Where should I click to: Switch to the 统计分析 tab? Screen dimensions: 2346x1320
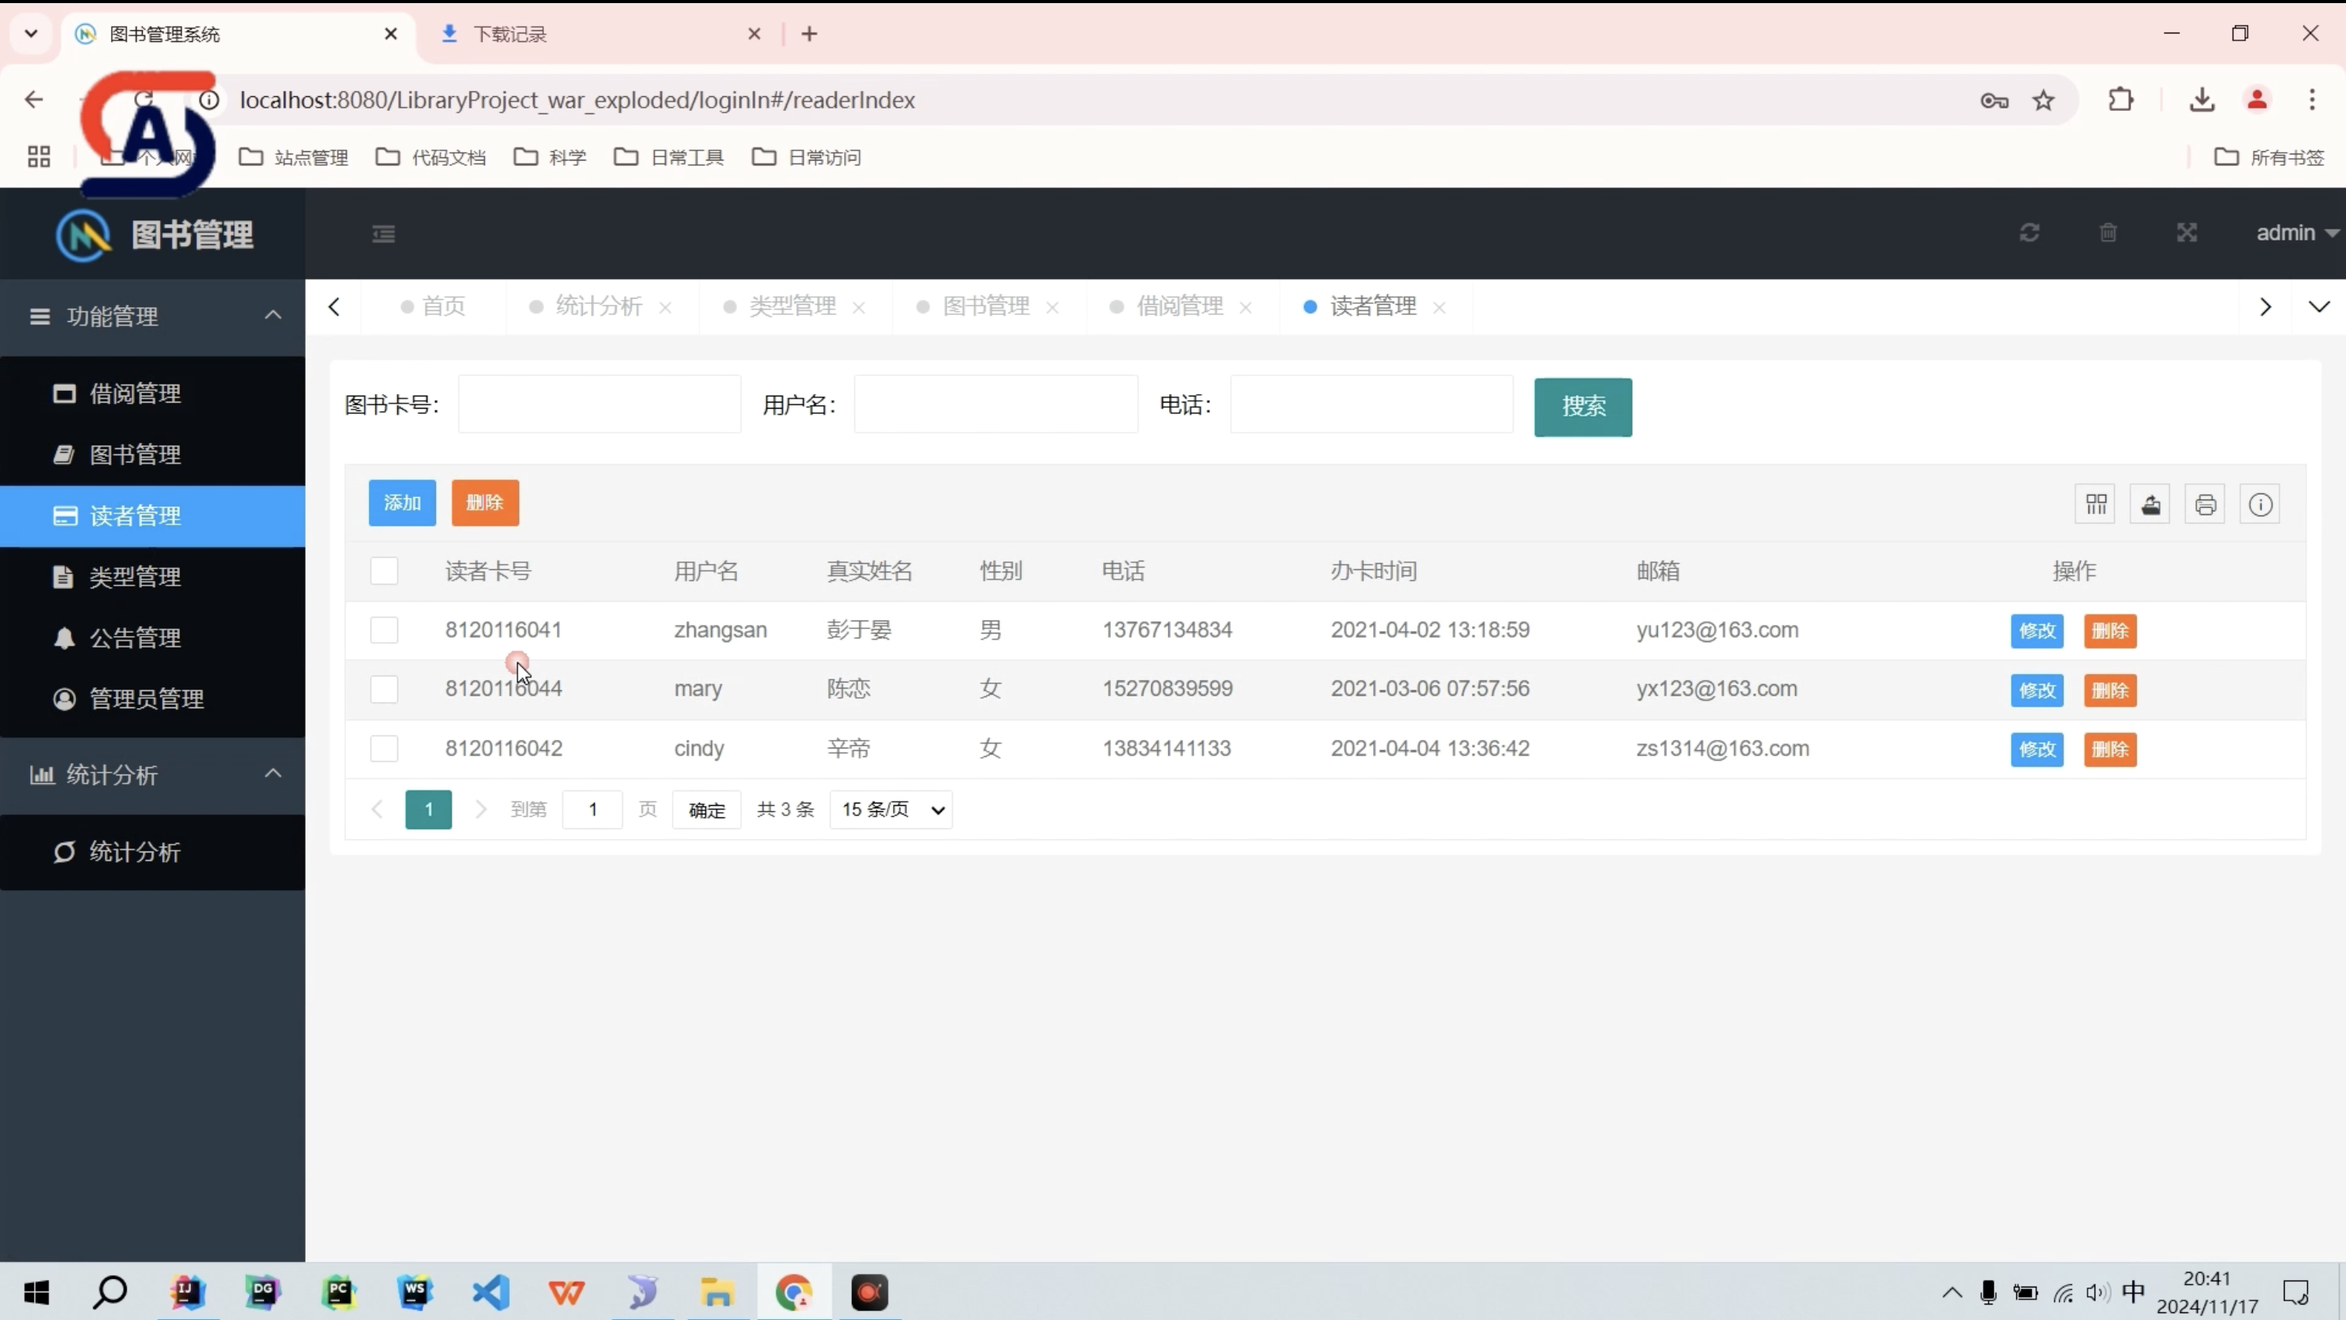(598, 307)
